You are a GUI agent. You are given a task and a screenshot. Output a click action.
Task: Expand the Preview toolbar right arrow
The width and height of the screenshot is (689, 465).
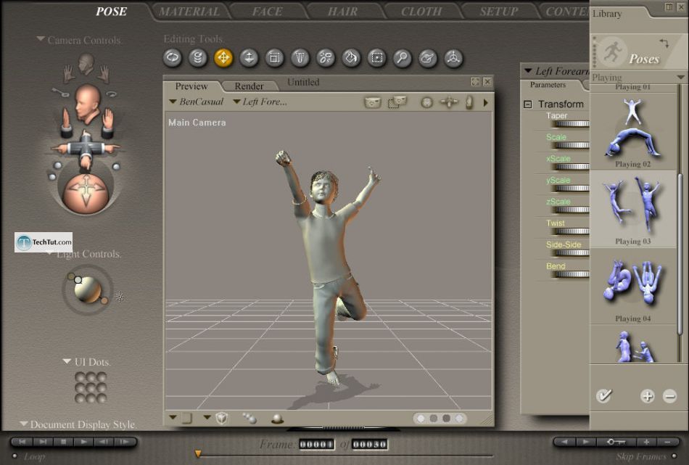point(485,102)
